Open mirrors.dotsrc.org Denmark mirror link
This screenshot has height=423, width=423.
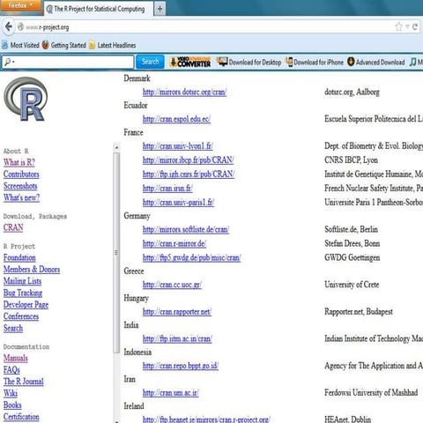point(184,93)
